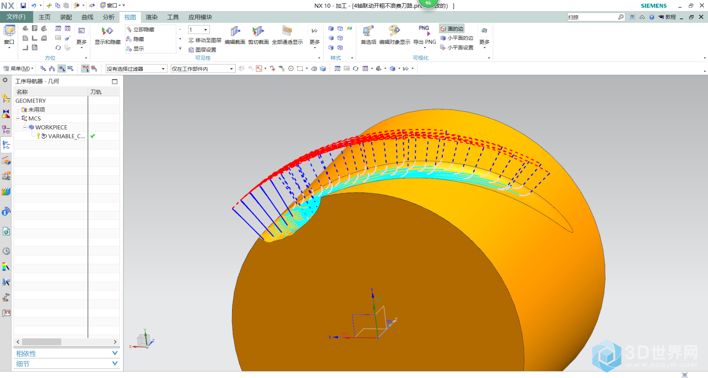708x378 pixels.
Task: Switch to the 渲染 tab
Action: 152,17
